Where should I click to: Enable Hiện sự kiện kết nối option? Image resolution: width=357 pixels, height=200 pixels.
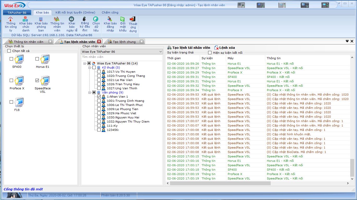click(210, 53)
